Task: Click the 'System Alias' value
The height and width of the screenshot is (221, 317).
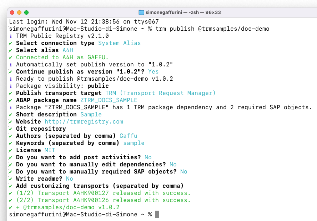Action: click(x=120, y=43)
